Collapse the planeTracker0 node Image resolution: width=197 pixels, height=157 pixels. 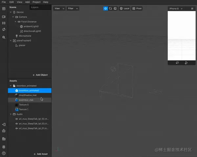11,41
